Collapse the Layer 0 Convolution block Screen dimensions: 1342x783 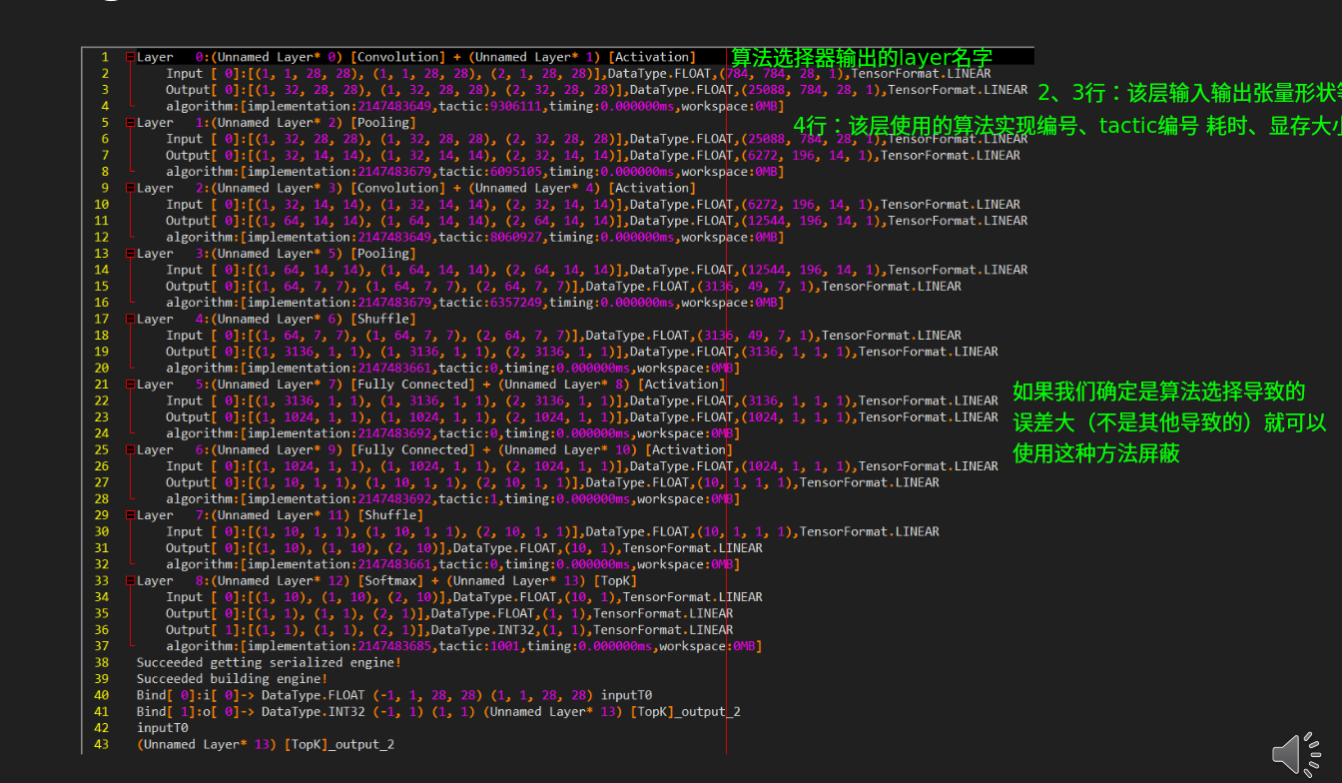coord(130,57)
